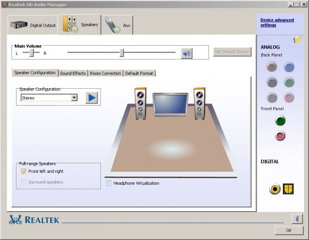
Task: Click the title bar speaker icon
Action: point(5,5)
